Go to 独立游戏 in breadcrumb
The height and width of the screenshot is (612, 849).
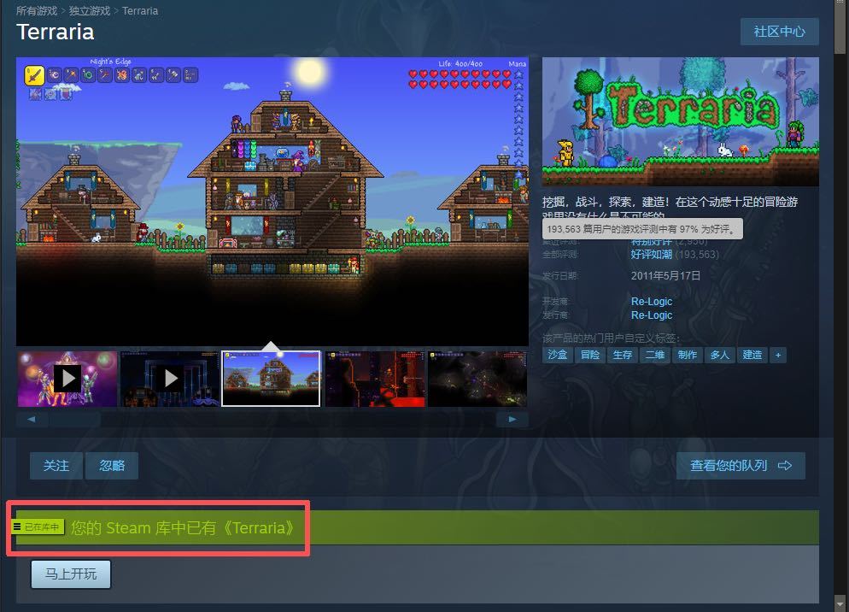pos(90,11)
